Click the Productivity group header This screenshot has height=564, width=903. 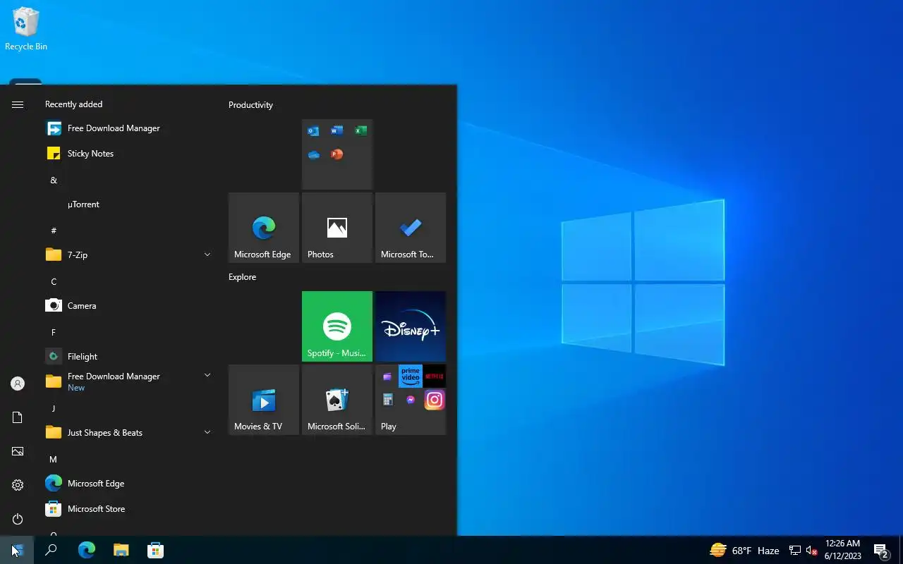click(x=250, y=105)
